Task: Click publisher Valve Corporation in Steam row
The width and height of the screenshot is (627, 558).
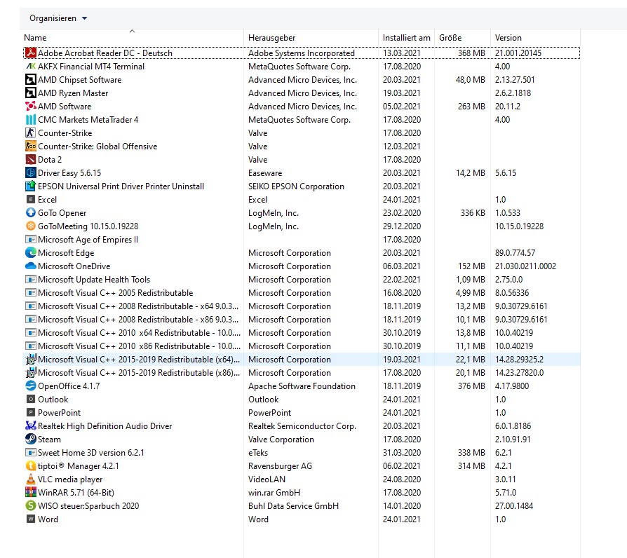Action: pyautogui.click(x=281, y=440)
